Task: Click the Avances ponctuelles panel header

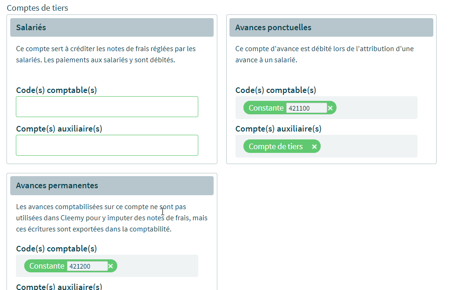Action: pyautogui.click(x=331, y=27)
